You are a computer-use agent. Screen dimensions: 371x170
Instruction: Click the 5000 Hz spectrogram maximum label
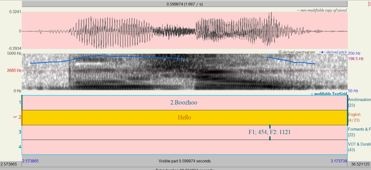[13, 54]
